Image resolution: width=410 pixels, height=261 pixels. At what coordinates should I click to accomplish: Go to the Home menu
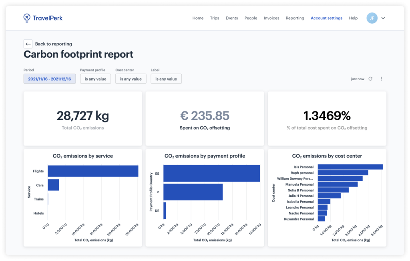pos(198,18)
